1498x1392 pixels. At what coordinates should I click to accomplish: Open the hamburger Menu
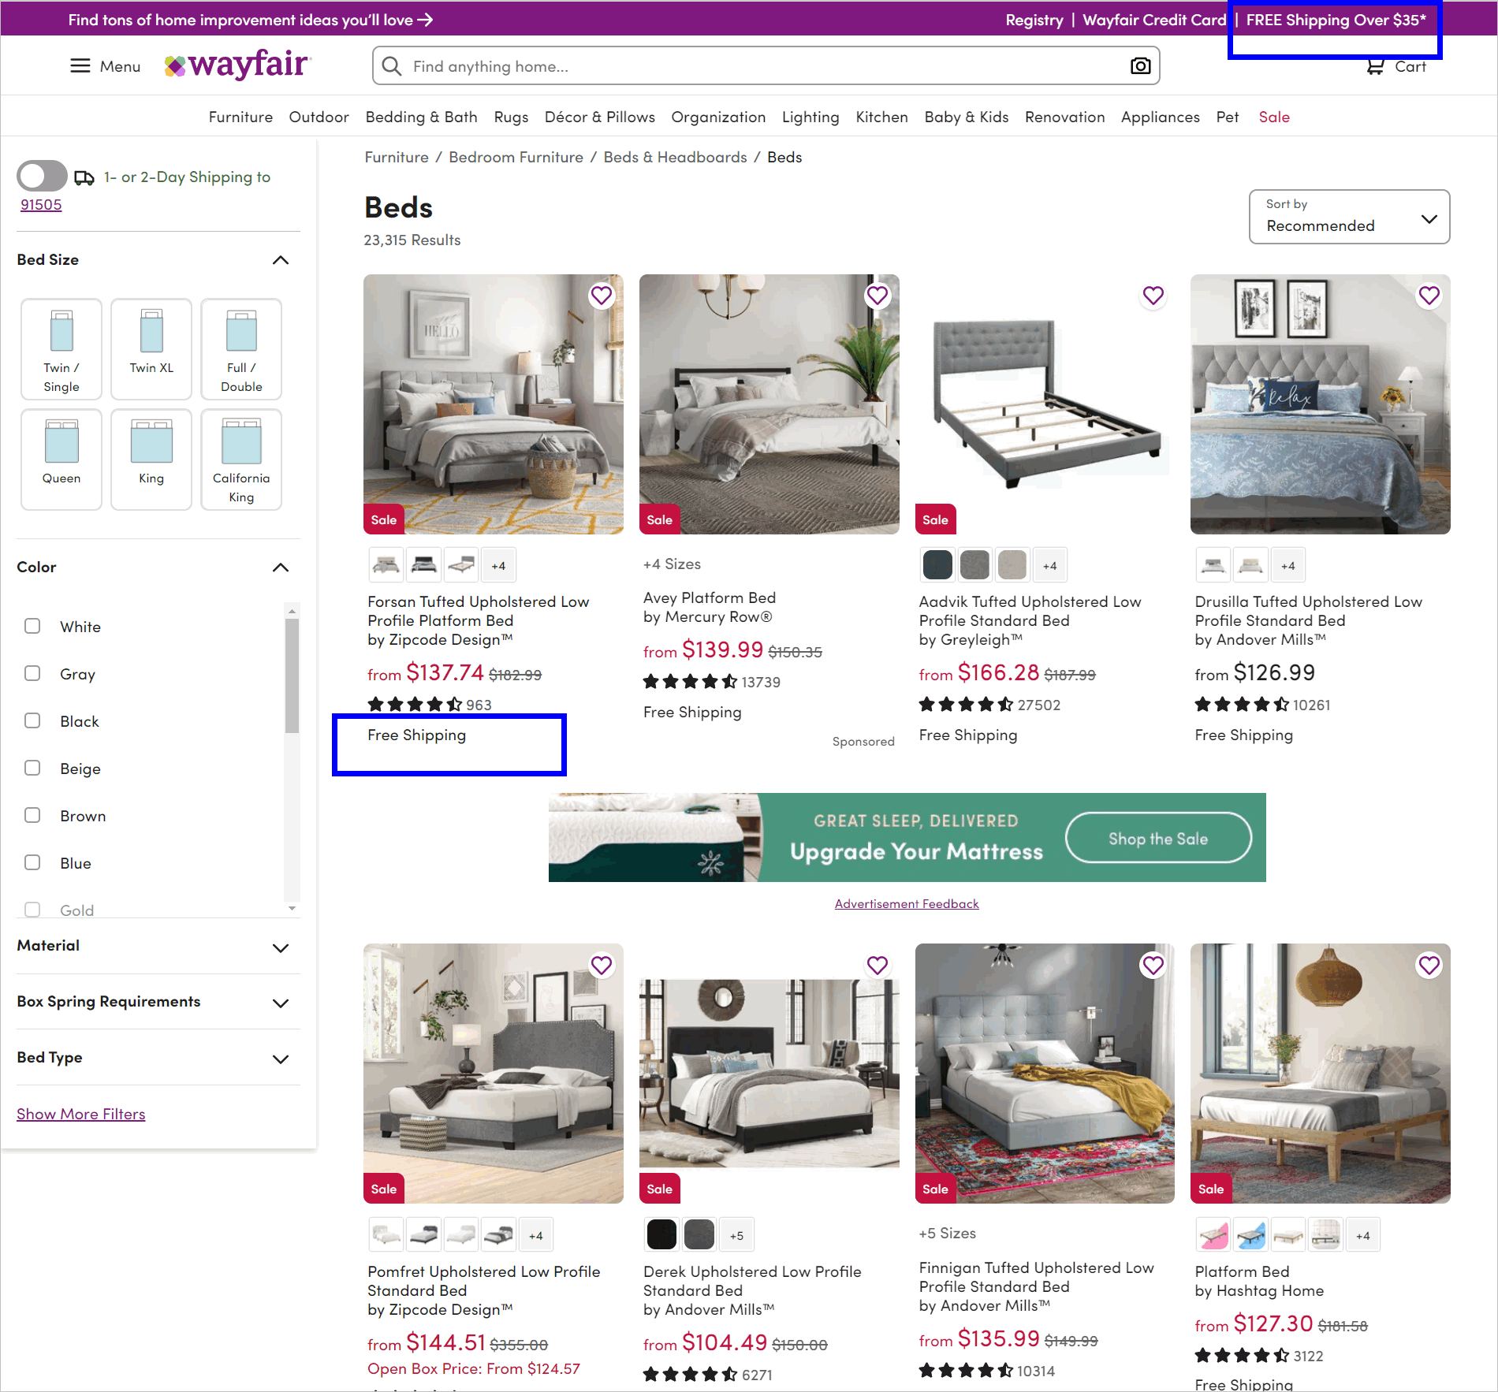(103, 66)
